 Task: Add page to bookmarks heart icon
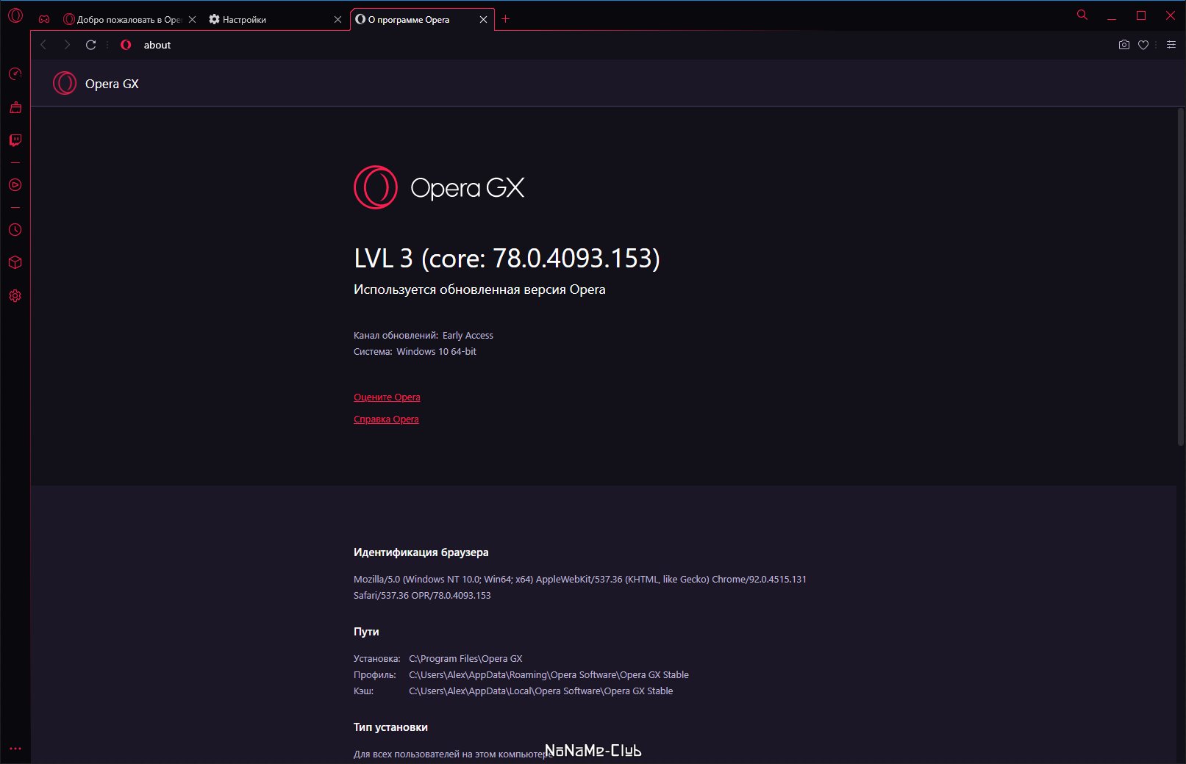click(1143, 45)
